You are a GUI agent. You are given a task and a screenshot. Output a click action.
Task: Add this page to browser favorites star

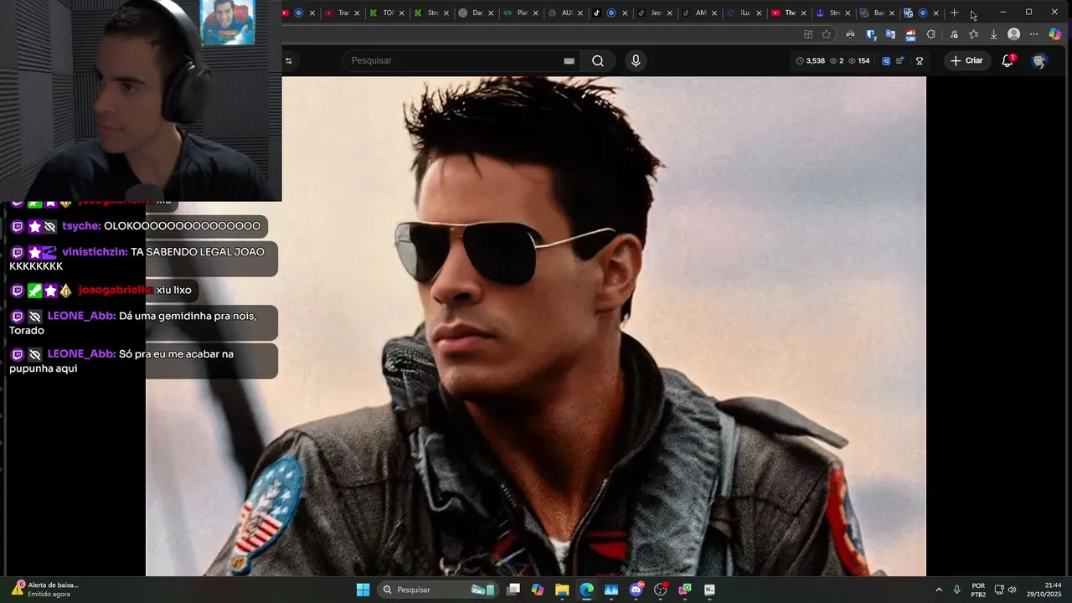(827, 34)
